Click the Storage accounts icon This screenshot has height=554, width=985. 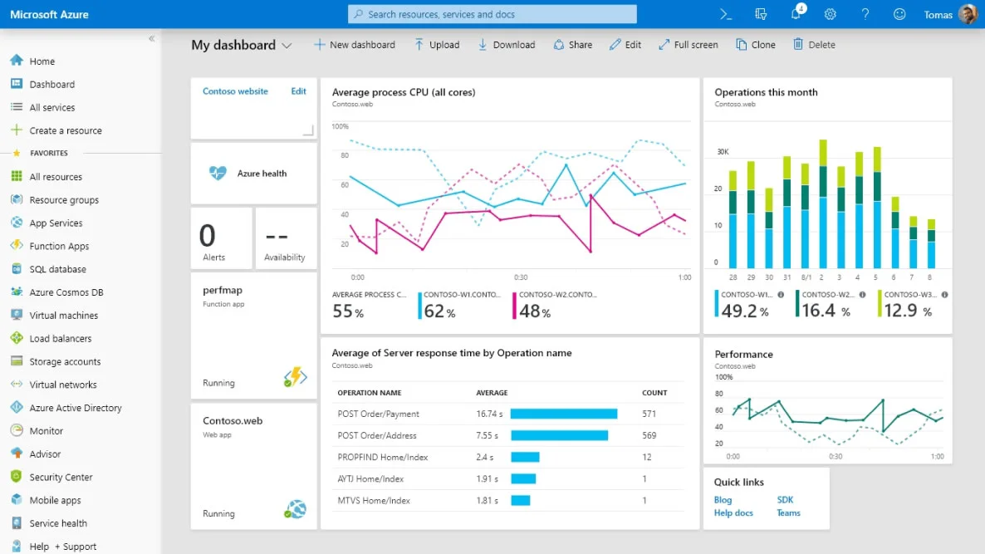point(17,361)
